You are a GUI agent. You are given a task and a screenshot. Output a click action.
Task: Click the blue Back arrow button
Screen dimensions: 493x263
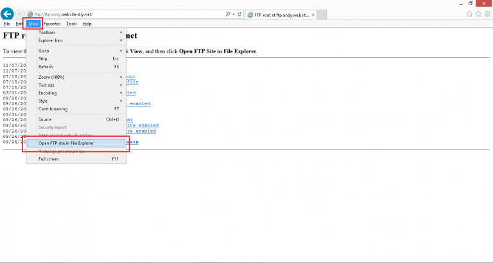click(7, 14)
